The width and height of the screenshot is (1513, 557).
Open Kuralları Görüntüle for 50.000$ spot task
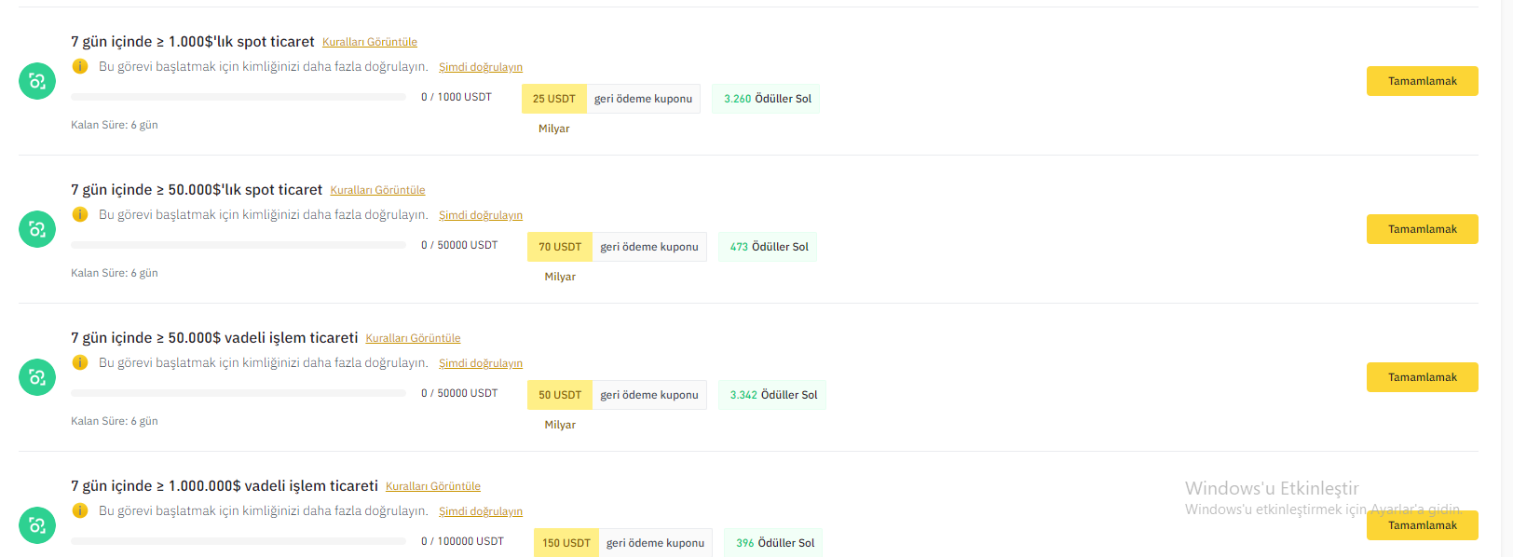tap(377, 190)
